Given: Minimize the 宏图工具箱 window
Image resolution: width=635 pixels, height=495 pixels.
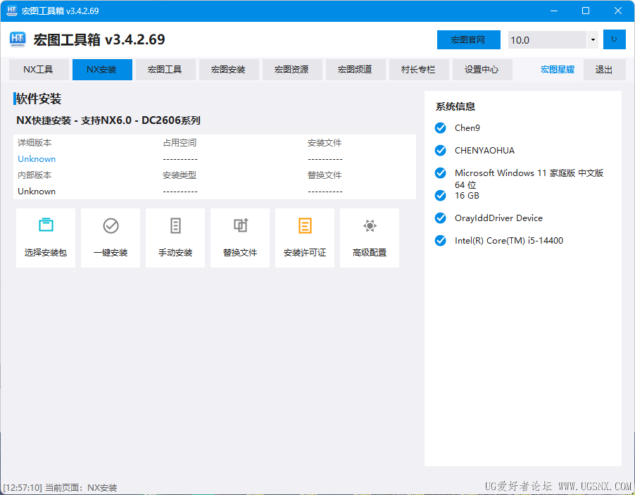Looking at the screenshot, I should tap(554, 11).
